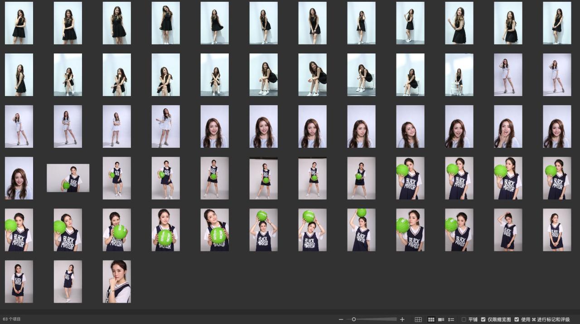Lock the thumbnail grid layout
This screenshot has height=324, width=580.
418,319
